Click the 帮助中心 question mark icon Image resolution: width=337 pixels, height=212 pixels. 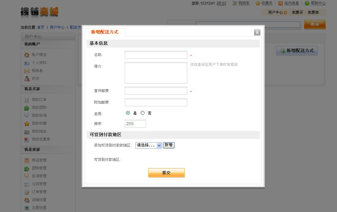307,3
